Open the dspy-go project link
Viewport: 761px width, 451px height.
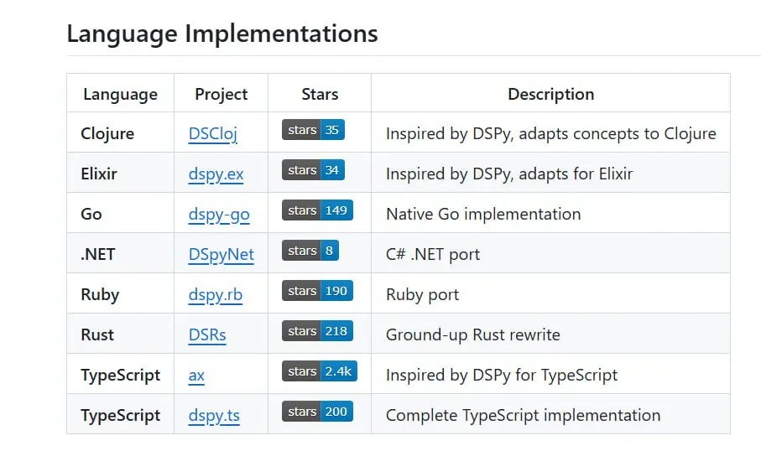219,214
